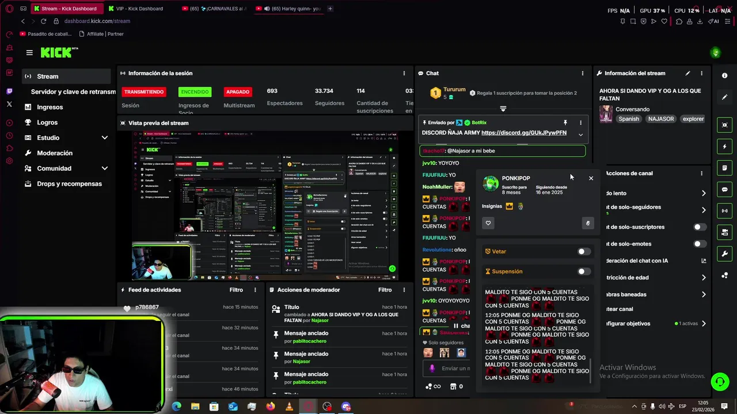Viewport: 737px width, 414px height.
Task: Toggle the Suspensión switch for PONKIPOP
Action: 584,271
